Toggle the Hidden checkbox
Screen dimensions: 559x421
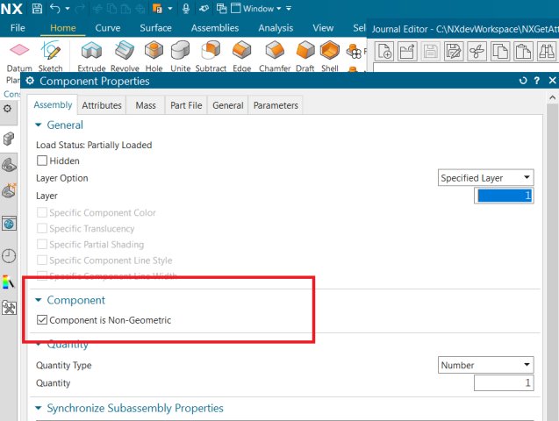click(x=42, y=161)
